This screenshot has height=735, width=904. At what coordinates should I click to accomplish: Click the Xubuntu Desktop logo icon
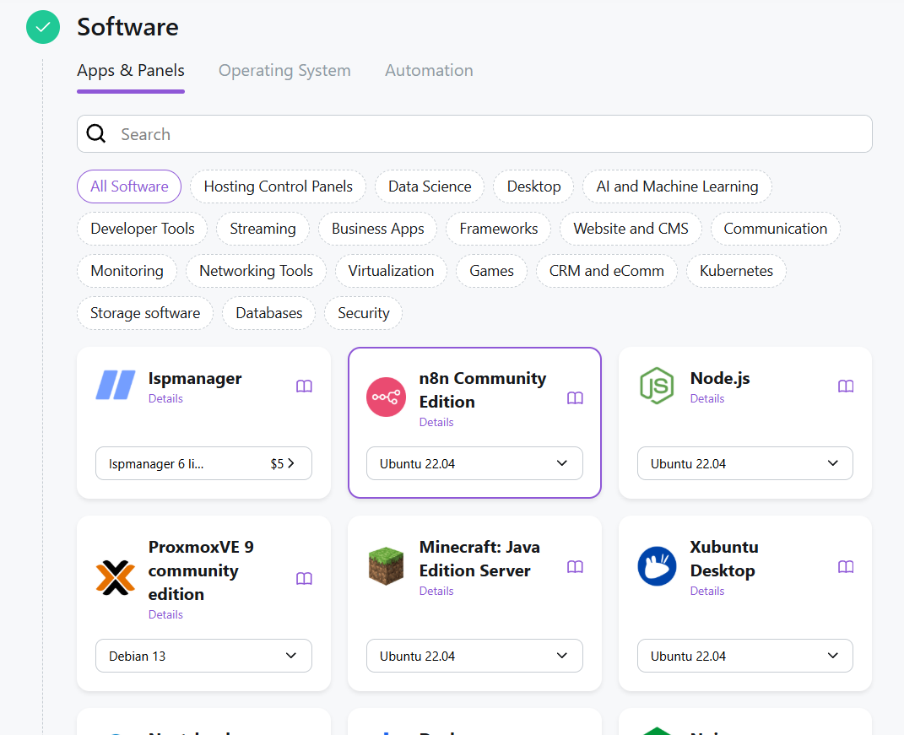[657, 566]
